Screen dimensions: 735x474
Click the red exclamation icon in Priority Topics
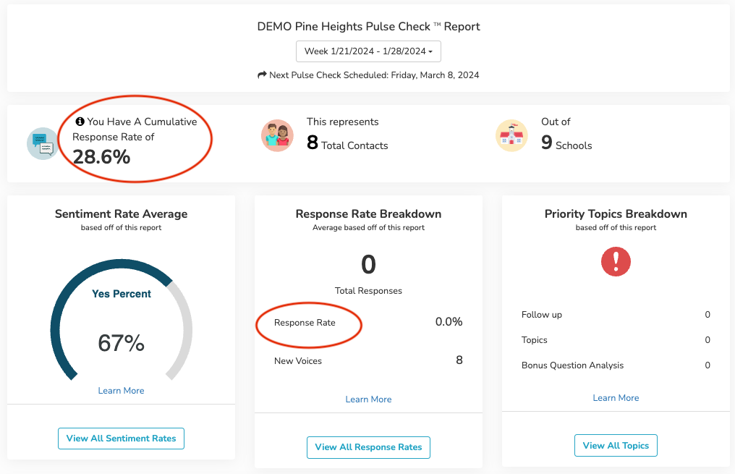(x=616, y=262)
